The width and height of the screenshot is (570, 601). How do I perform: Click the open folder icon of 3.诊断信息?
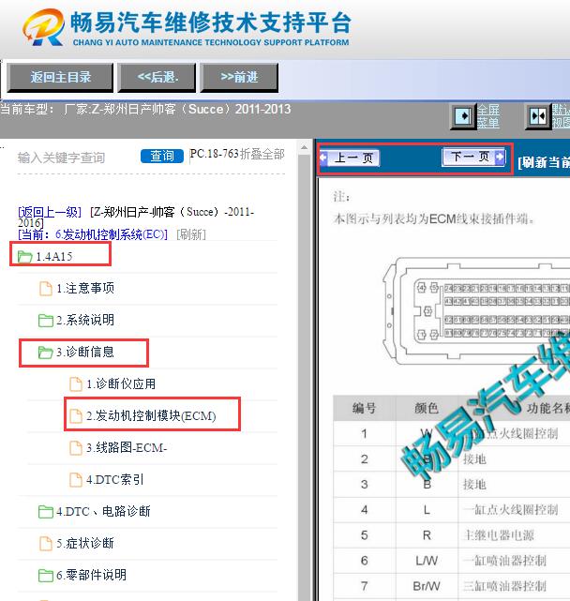(46, 352)
